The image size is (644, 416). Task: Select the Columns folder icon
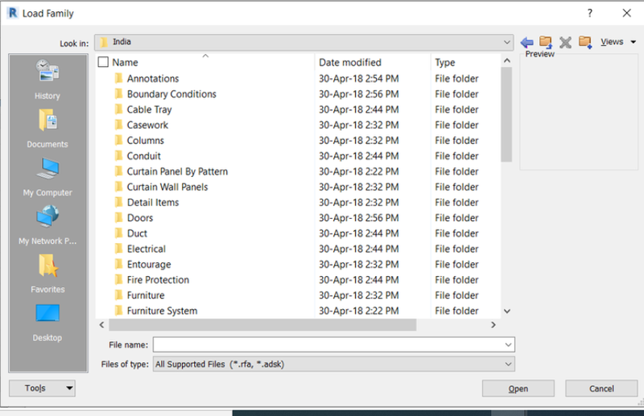point(118,140)
